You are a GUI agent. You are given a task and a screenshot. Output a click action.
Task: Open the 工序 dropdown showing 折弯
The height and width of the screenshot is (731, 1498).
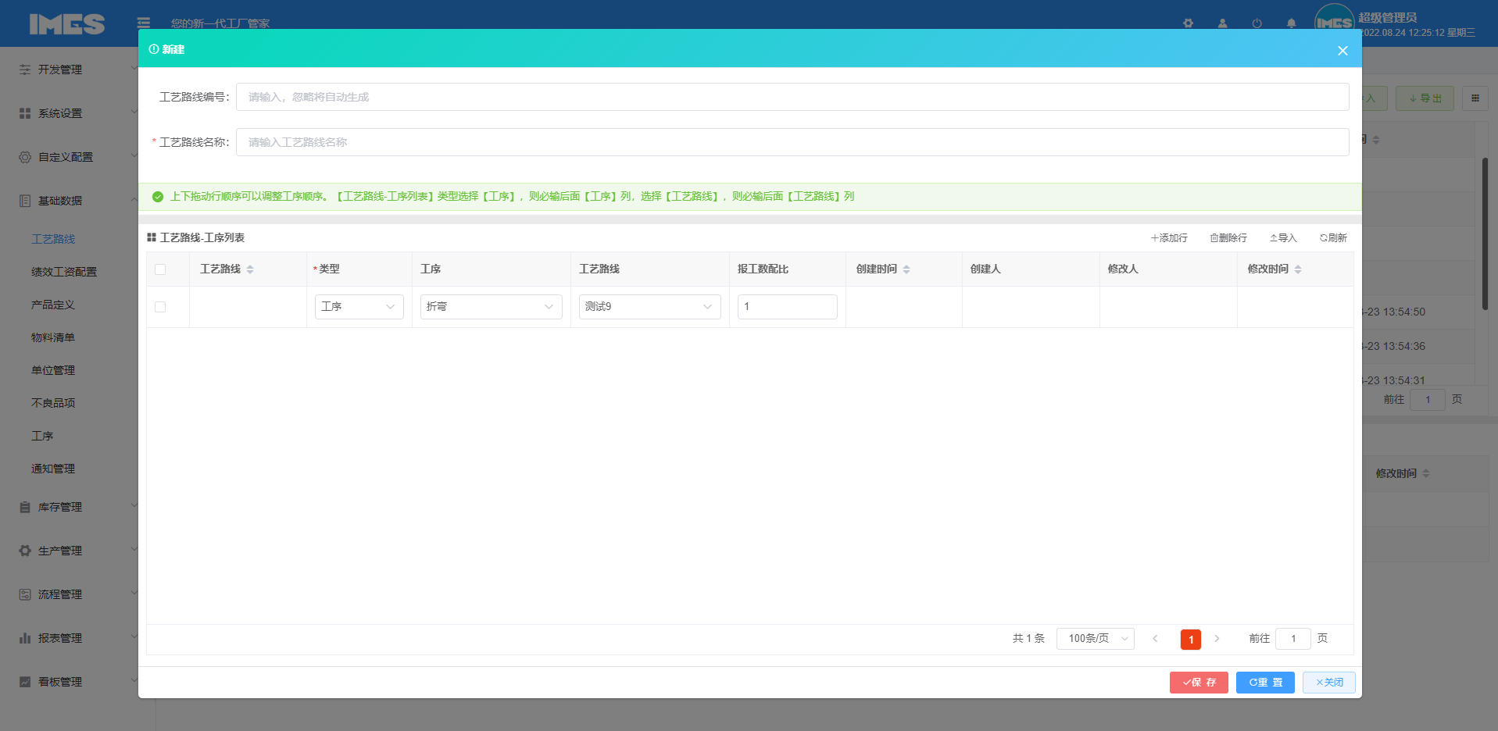coord(492,307)
